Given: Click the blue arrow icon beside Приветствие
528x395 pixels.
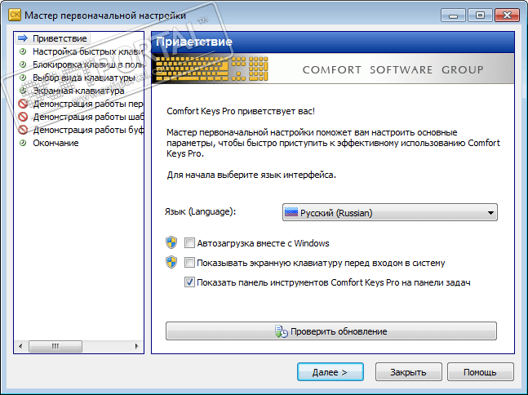Looking at the screenshot, I should pos(23,38).
